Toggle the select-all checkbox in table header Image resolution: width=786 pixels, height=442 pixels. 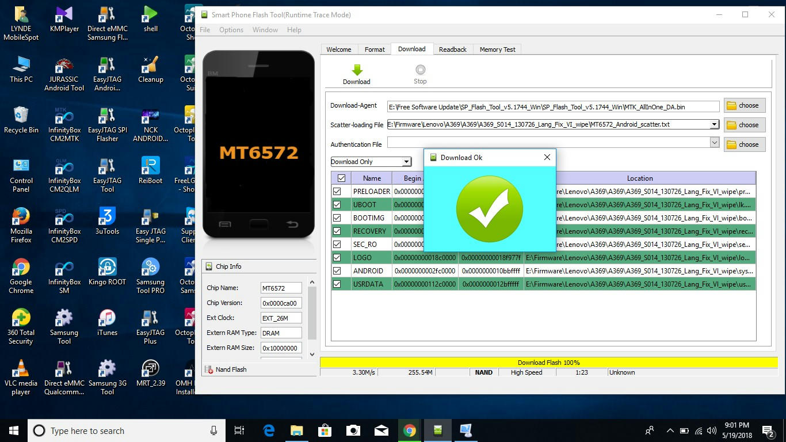pos(341,178)
